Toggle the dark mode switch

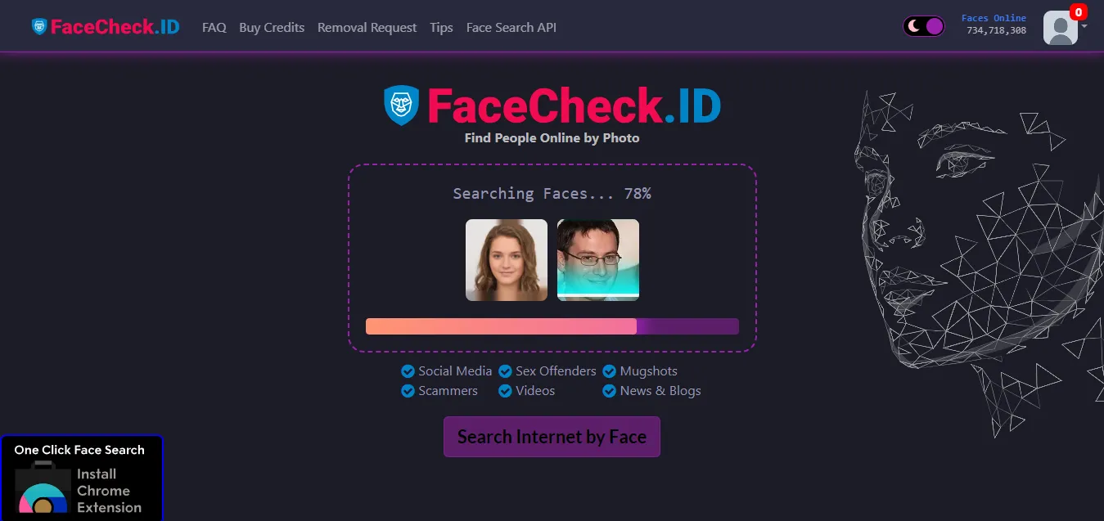pyautogui.click(x=923, y=25)
